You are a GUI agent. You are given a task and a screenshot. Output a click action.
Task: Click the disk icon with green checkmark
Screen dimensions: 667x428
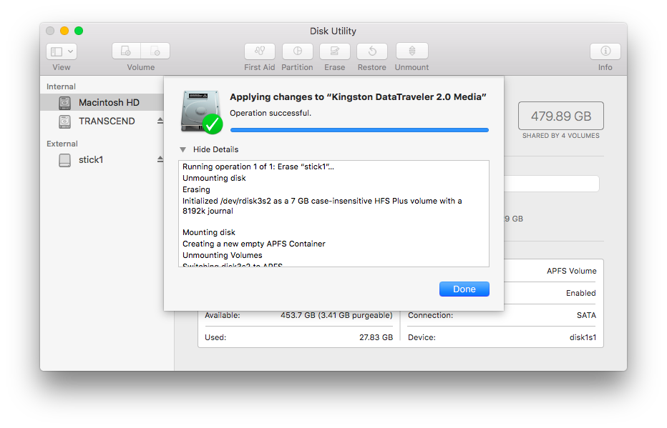tap(201, 111)
